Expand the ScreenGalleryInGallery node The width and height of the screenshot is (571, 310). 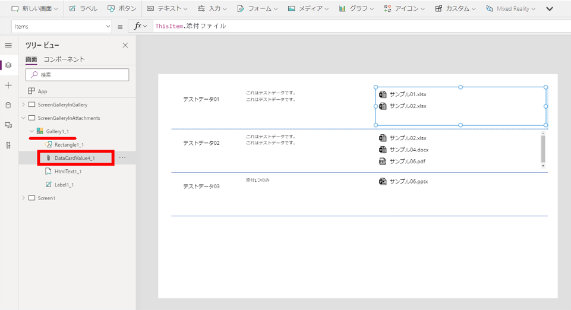click(23, 105)
